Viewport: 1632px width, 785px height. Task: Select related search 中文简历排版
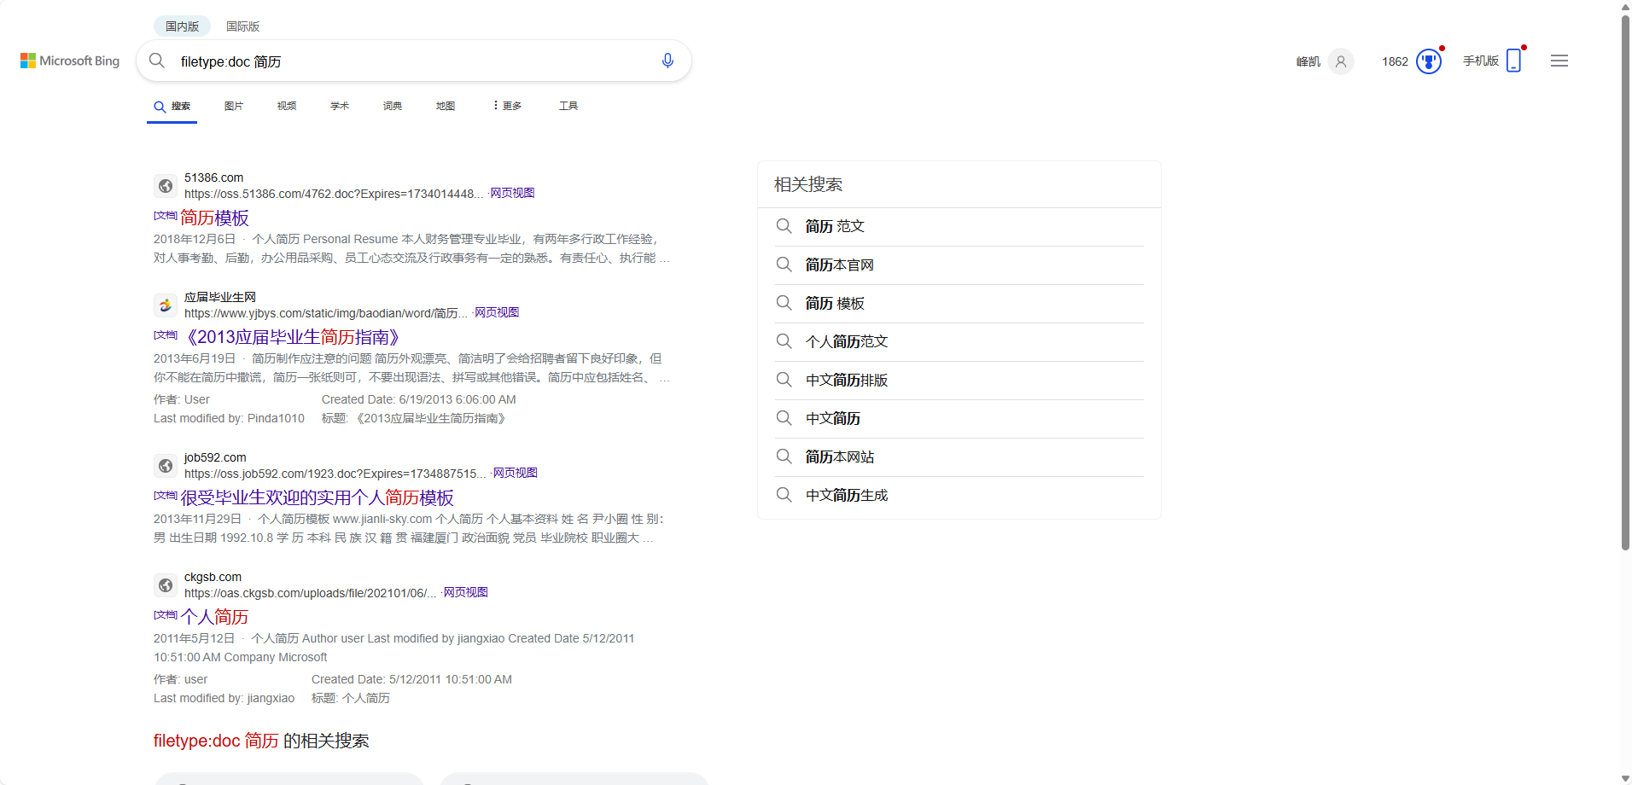(847, 380)
